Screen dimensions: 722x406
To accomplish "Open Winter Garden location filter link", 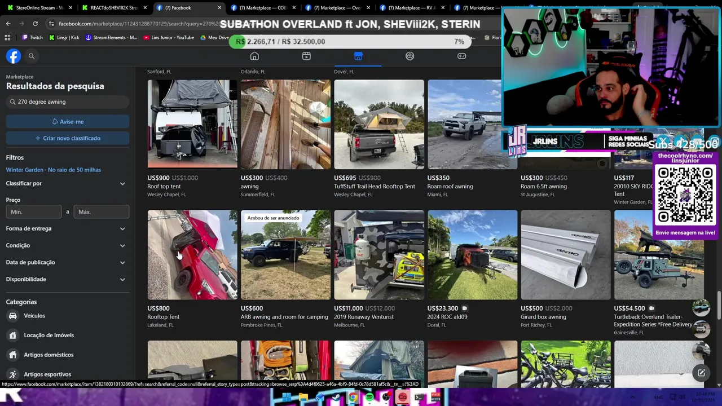I will [x=54, y=170].
